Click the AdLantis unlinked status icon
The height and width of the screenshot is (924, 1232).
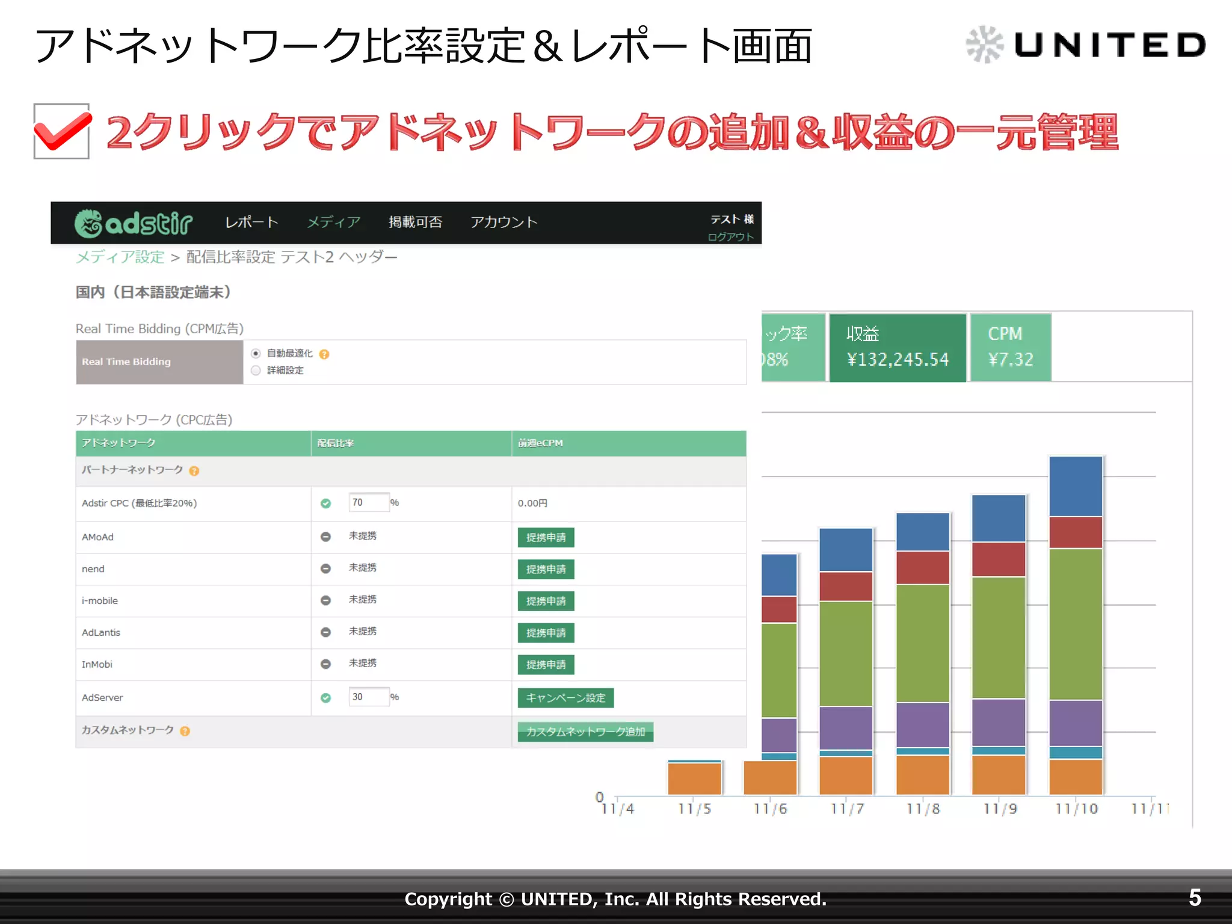(x=325, y=632)
